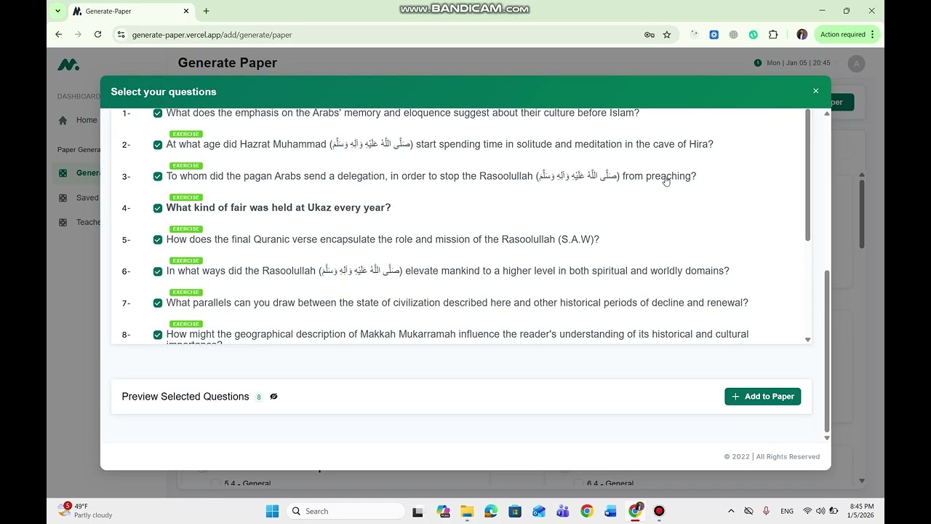Screen dimensions: 931x524
Task: Click the question list scroll-down arrow
Action: click(x=807, y=340)
